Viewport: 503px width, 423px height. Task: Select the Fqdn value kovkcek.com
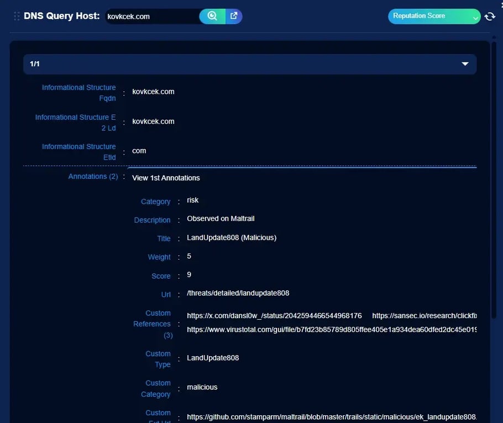[x=153, y=92]
